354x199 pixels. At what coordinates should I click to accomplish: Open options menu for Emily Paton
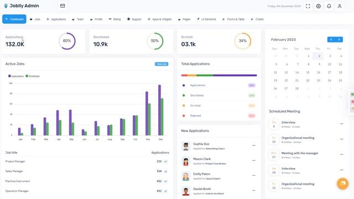pyautogui.click(x=254, y=175)
